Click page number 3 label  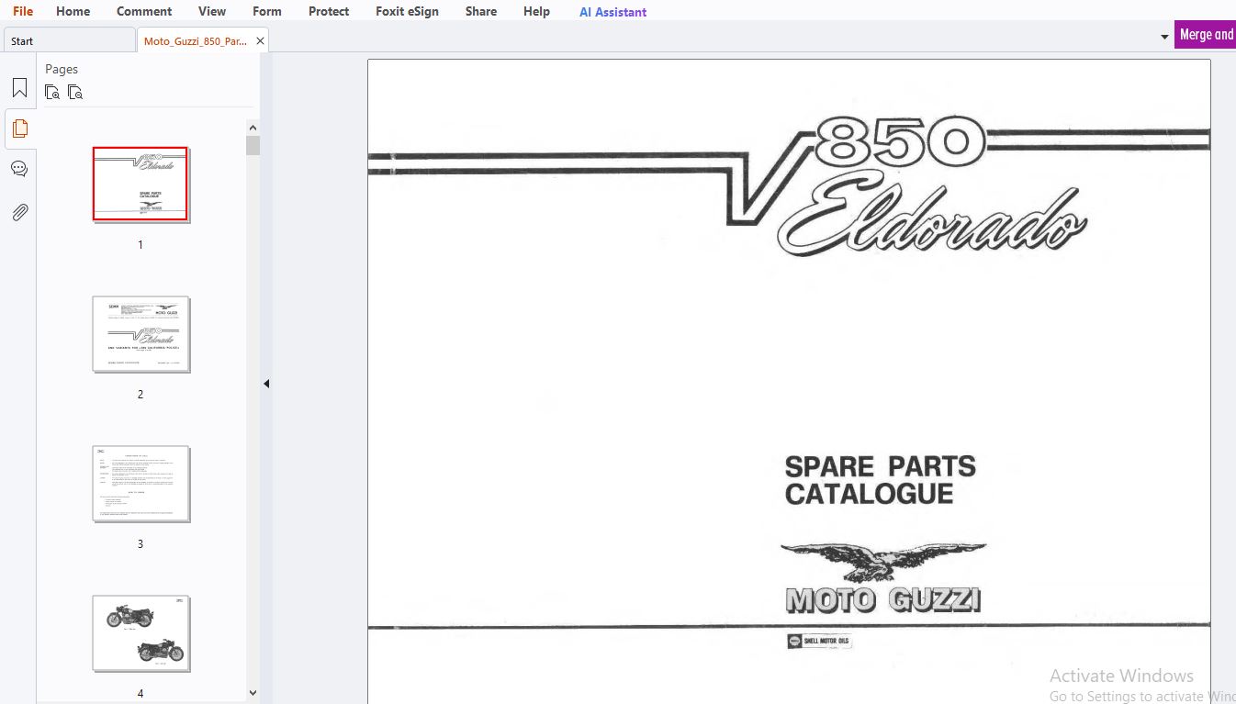pyautogui.click(x=140, y=544)
